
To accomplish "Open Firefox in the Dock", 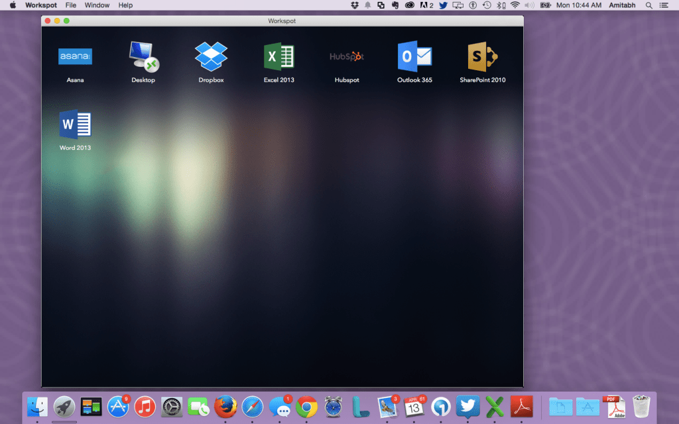I will pos(225,407).
